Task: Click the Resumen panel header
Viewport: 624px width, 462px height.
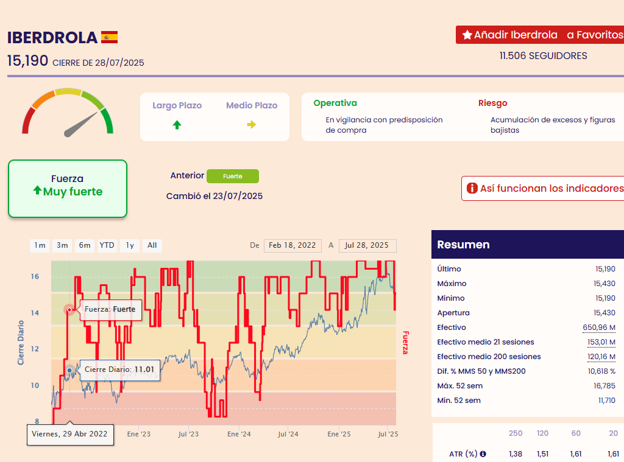Action: click(x=528, y=245)
